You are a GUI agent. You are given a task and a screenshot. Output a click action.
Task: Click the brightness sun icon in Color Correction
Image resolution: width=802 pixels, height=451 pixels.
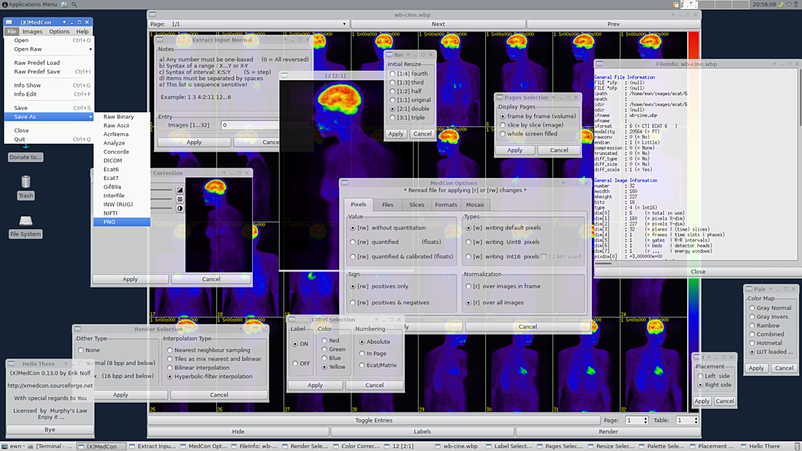pos(180,199)
